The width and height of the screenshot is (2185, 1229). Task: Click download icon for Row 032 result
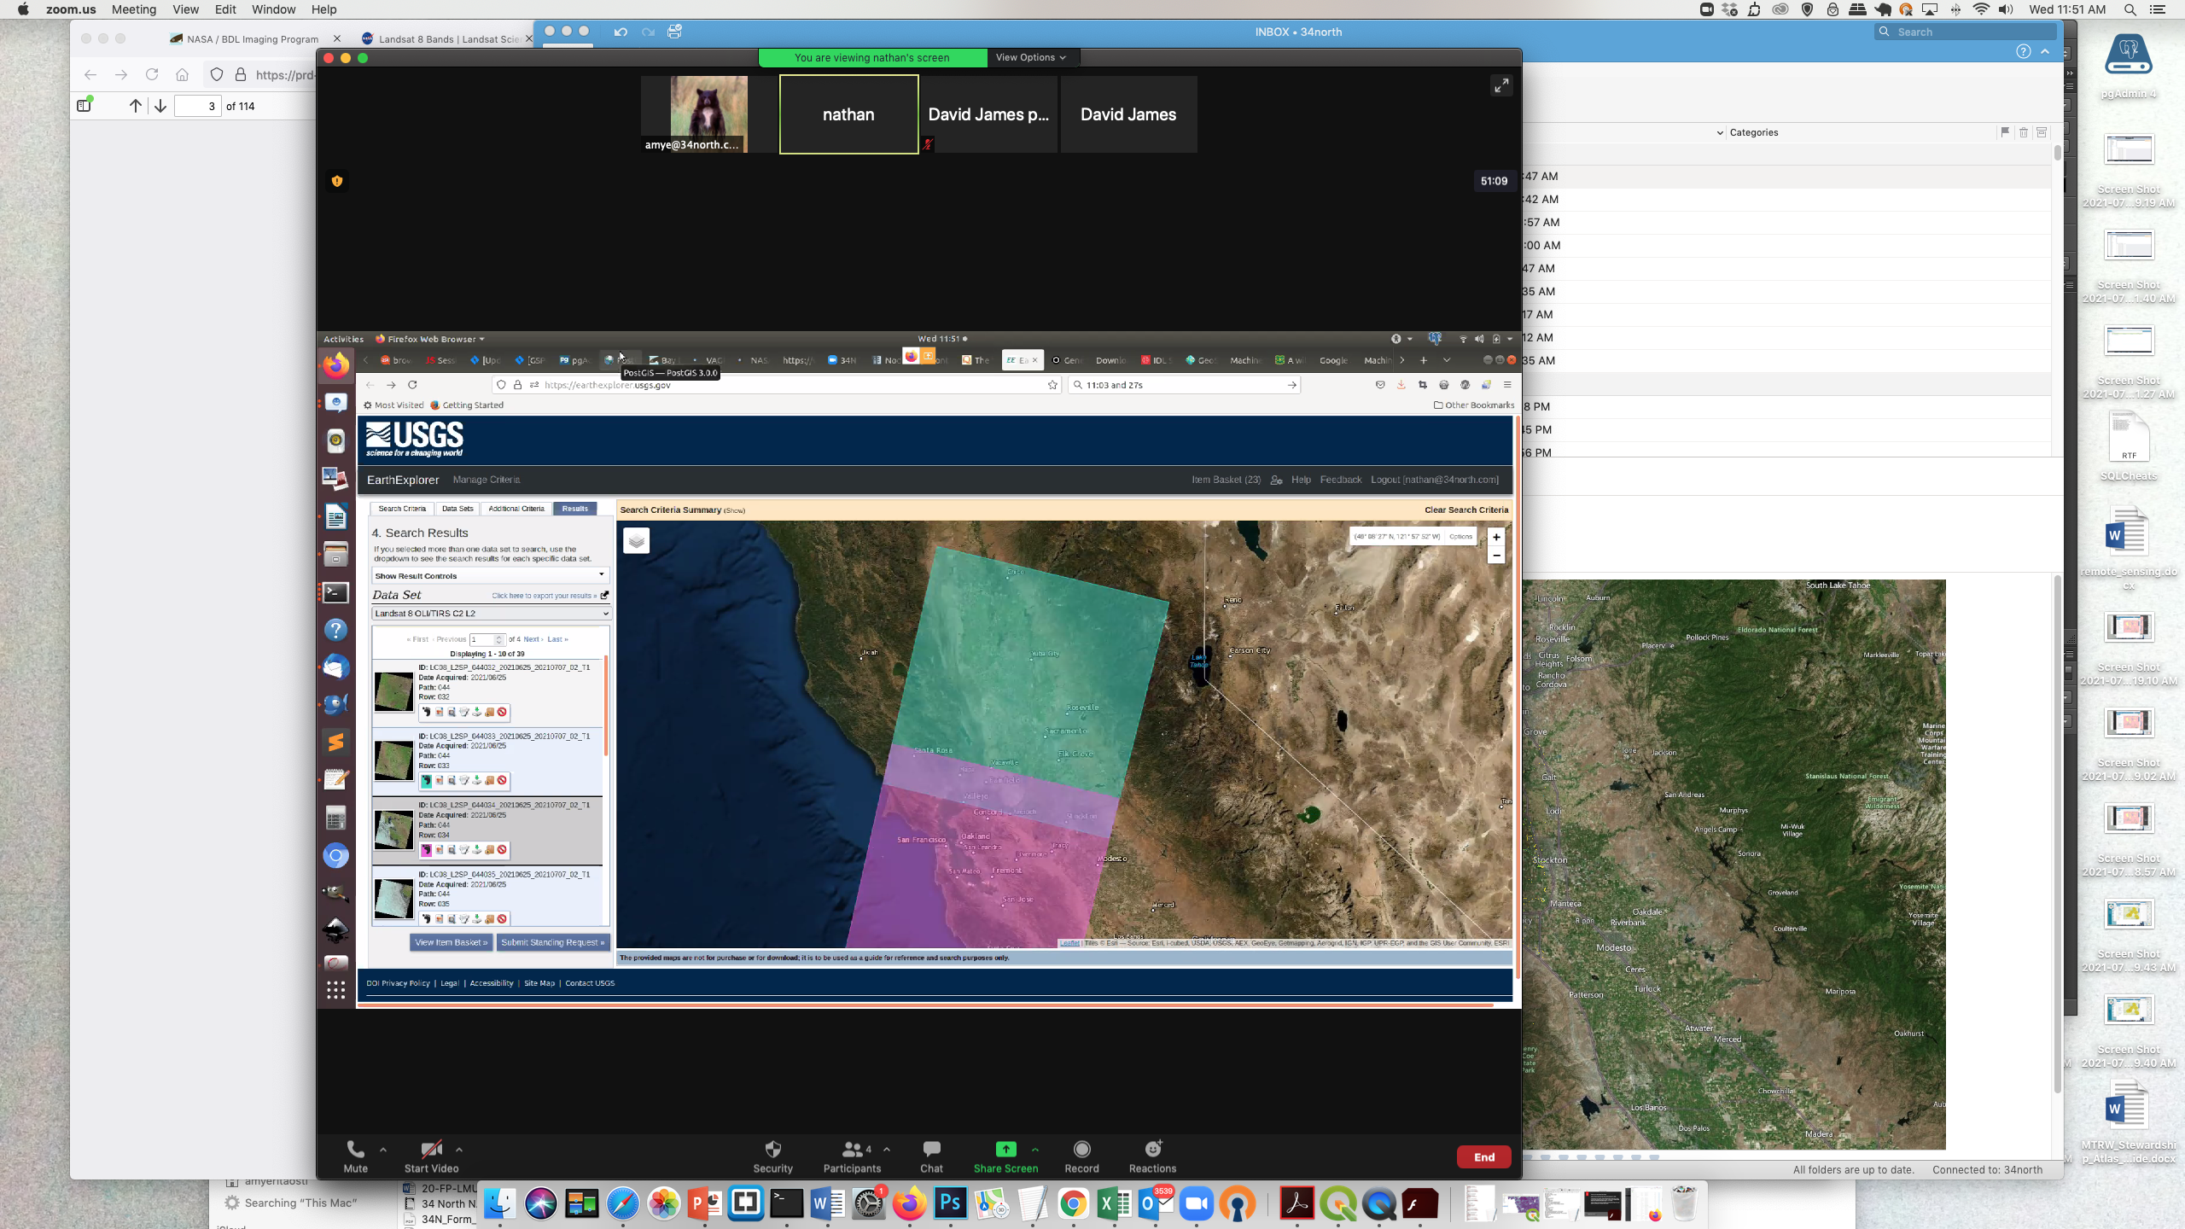pos(477,712)
